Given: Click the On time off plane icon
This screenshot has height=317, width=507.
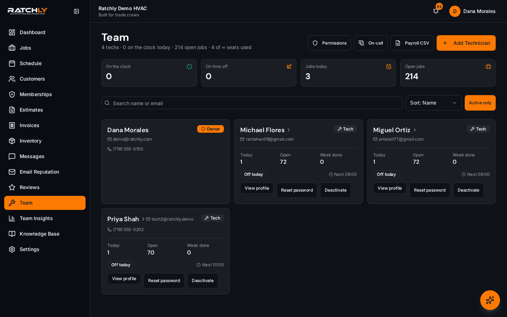Looking at the screenshot, I should coord(289,67).
